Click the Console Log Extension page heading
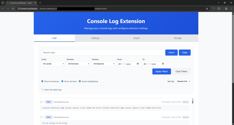This screenshot has height=125, width=234. click(116, 21)
